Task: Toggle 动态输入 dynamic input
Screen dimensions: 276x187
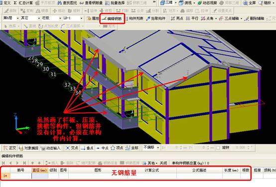Action: [x=50, y=148]
